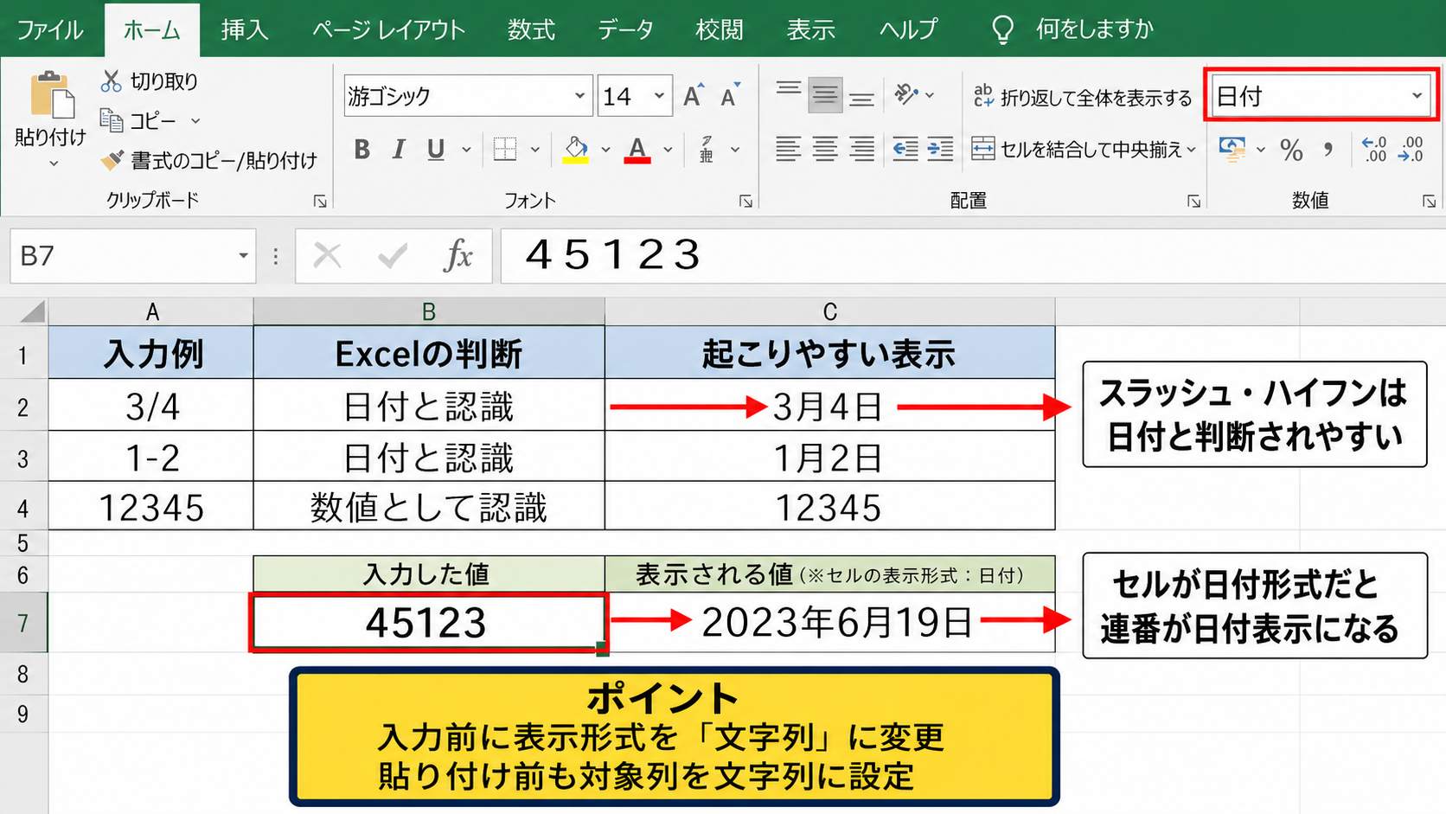Decrease font size with small A icon
This screenshot has width=1446, height=814.
coord(731,96)
